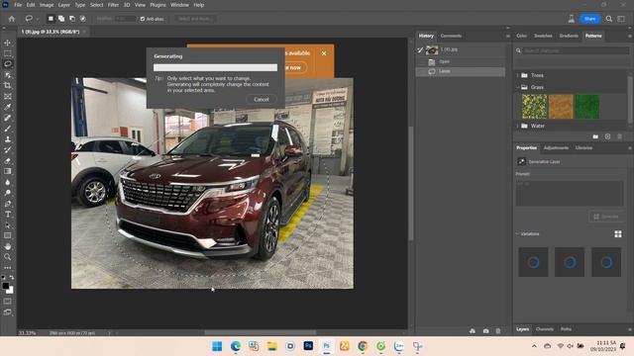Switch to the Adjustments tab
The image size is (634, 356).
point(556,148)
